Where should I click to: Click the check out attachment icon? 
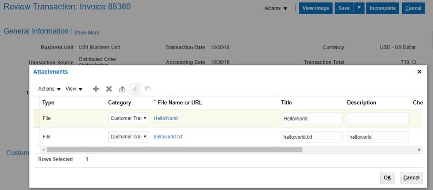tap(122, 89)
